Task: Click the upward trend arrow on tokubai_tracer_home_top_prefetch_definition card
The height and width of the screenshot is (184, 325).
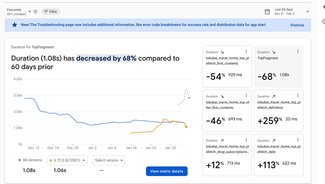Action: click(x=274, y=96)
